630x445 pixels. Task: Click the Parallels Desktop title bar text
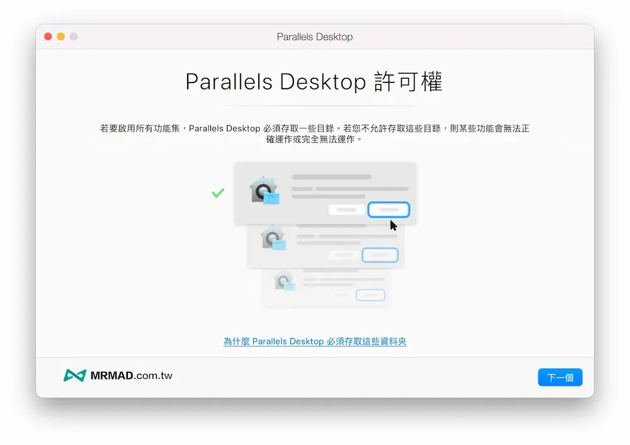click(314, 37)
